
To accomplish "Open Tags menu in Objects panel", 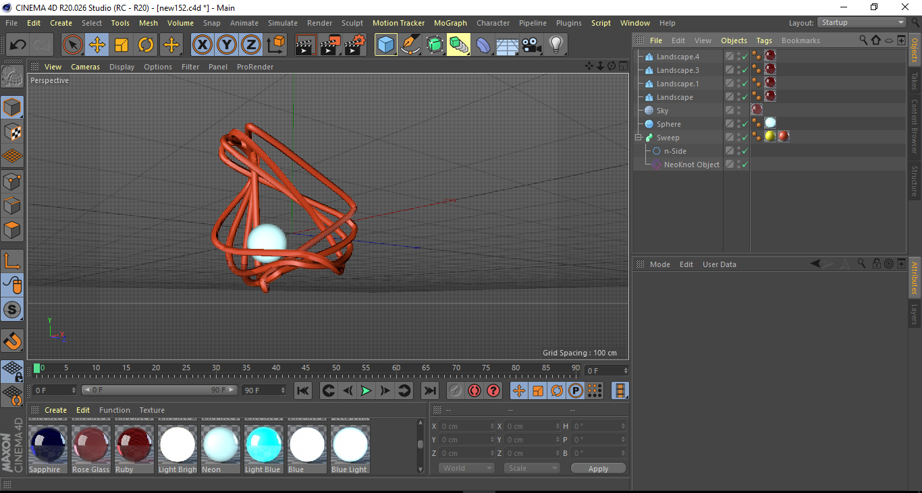I will click(764, 40).
